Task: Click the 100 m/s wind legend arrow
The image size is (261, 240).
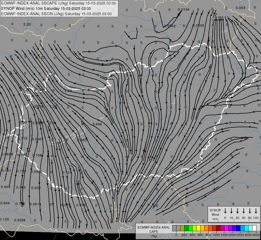Action: [256, 211]
